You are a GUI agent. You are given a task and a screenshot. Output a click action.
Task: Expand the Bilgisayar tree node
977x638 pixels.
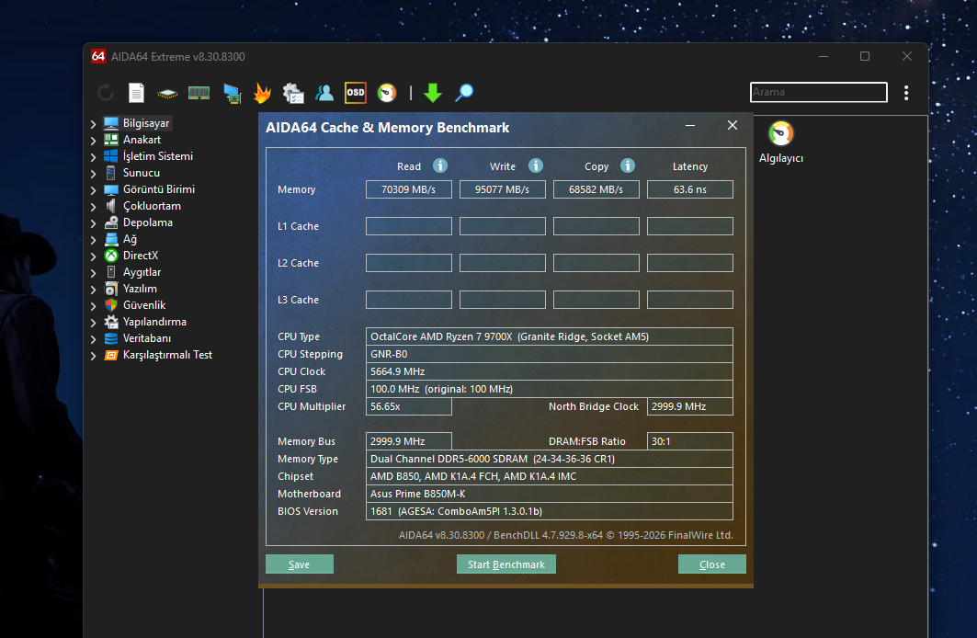tap(94, 123)
